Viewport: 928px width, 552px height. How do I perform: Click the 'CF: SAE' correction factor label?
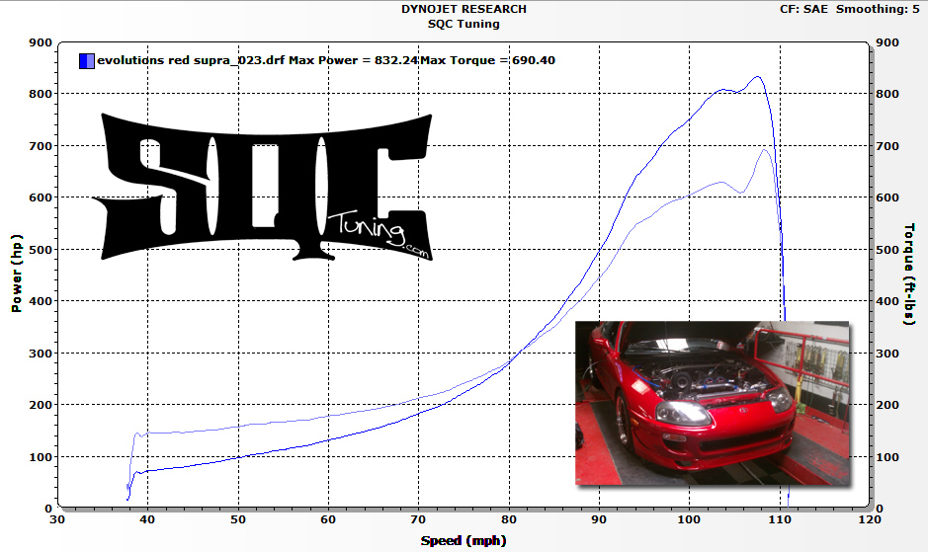[803, 9]
